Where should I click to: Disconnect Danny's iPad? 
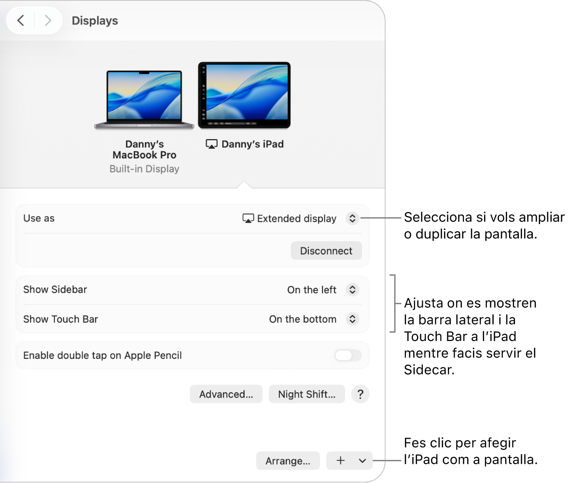tap(326, 251)
